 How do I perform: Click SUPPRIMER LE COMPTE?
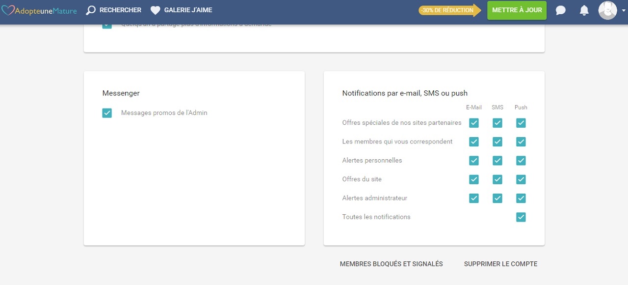click(500, 264)
